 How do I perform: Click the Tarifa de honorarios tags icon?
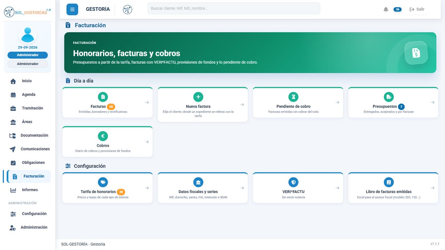[x=103, y=182]
